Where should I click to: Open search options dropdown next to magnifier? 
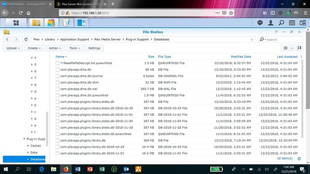(266, 39)
